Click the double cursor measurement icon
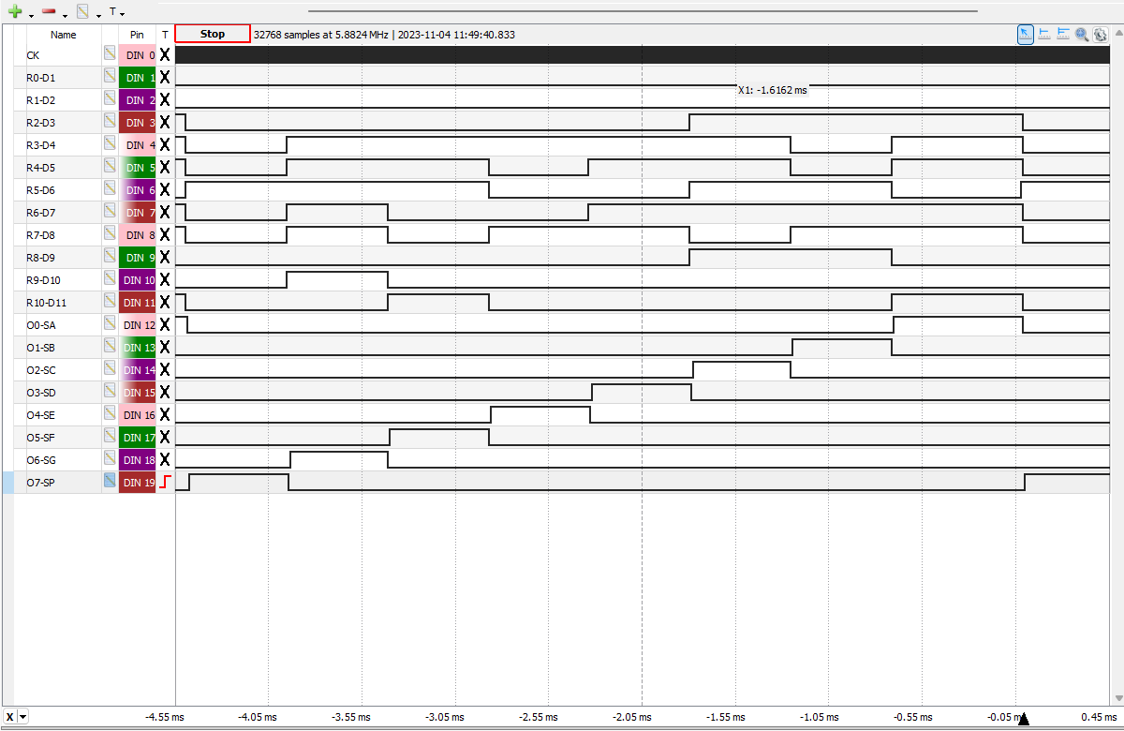 click(1063, 35)
